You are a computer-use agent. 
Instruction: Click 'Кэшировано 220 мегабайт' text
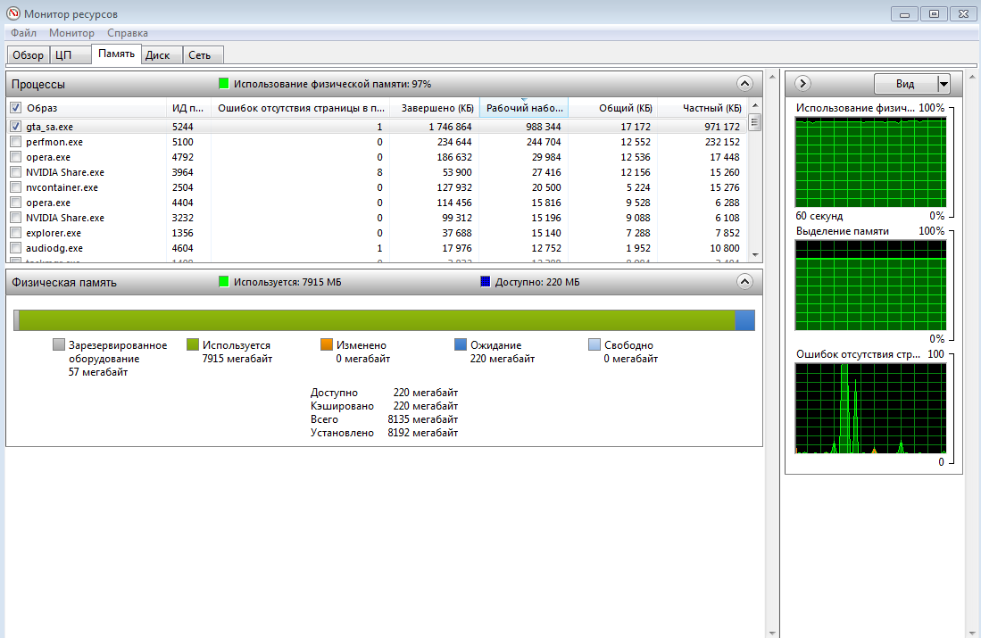(384, 406)
